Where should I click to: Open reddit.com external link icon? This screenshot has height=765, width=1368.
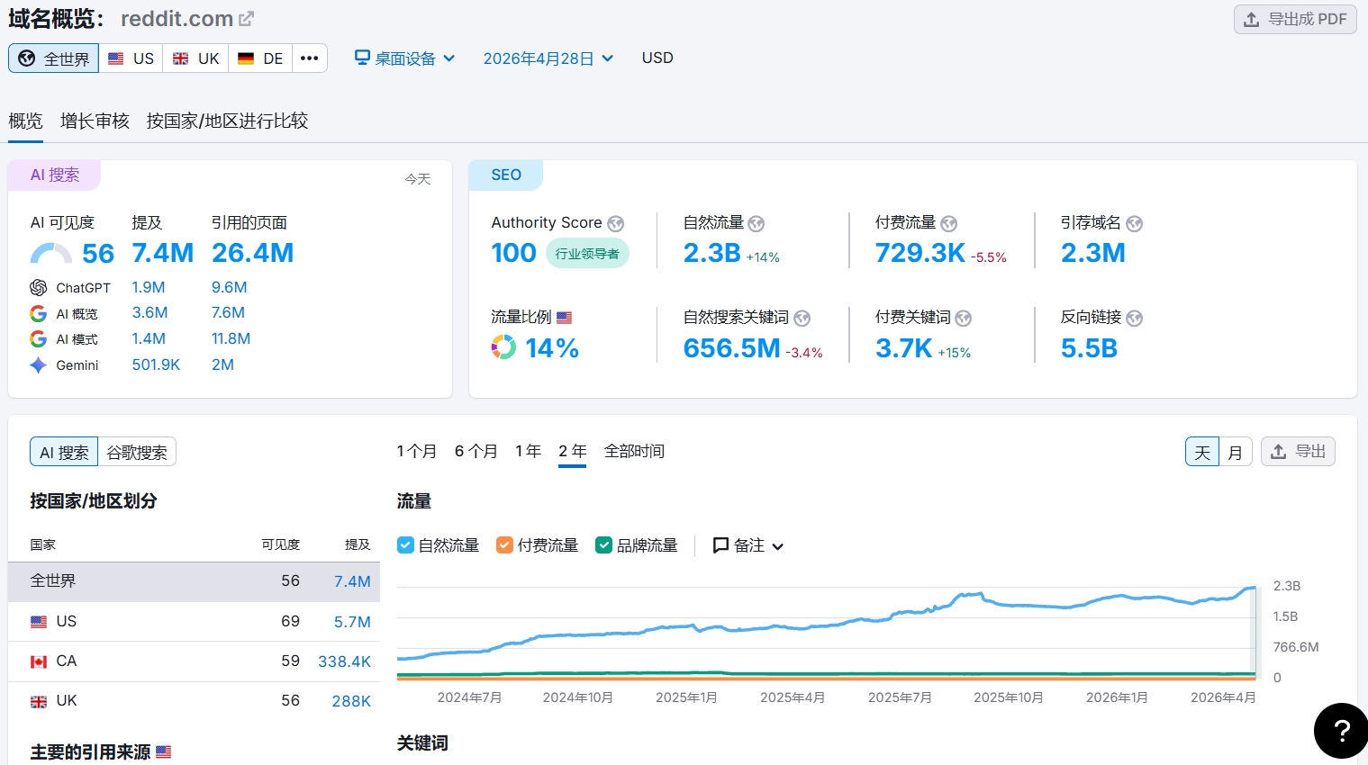pyautogui.click(x=246, y=19)
